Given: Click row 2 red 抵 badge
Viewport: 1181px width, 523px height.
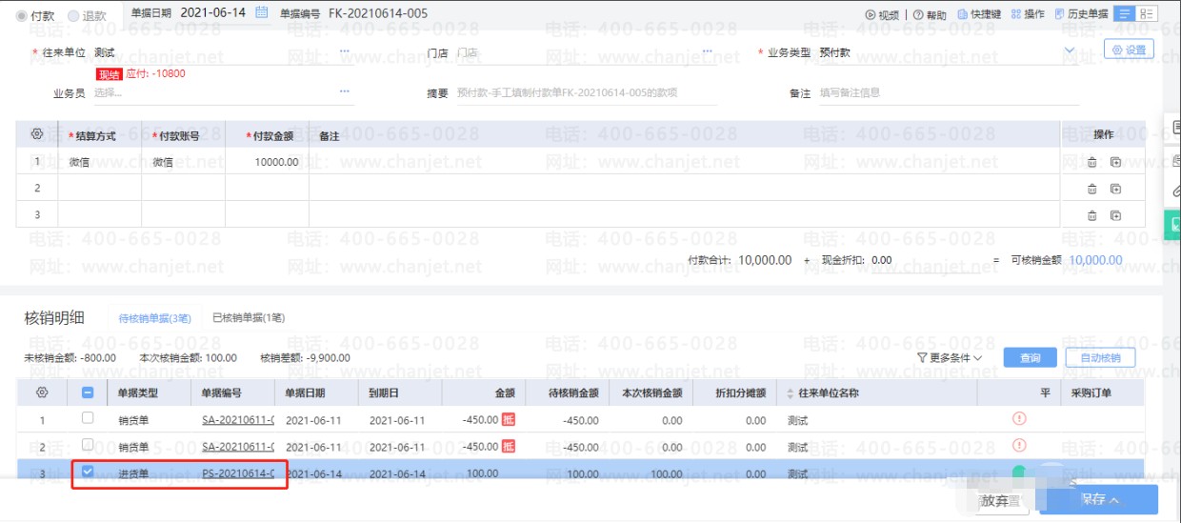Looking at the screenshot, I should [509, 446].
